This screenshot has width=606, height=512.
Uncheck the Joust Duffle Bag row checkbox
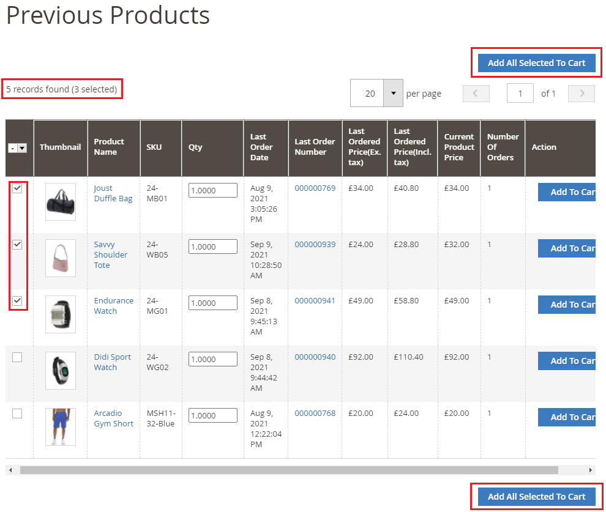tap(18, 188)
